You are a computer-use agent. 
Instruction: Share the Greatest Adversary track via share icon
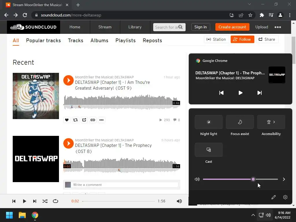pyautogui.click(x=84, y=120)
